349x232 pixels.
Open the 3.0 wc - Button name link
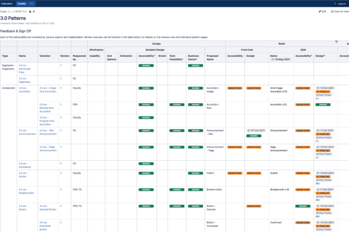(x=23, y=208)
